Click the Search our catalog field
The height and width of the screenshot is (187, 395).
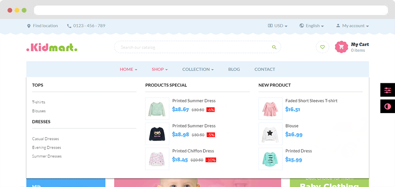pyautogui.click(x=197, y=47)
